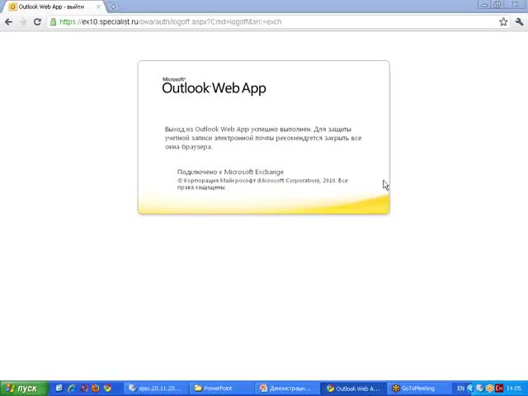
Task: Click the Outlook Web App logo
Action: point(214,87)
